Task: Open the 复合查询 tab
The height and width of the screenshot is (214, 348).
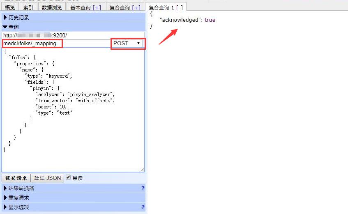Action: click(x=120, y=7)
